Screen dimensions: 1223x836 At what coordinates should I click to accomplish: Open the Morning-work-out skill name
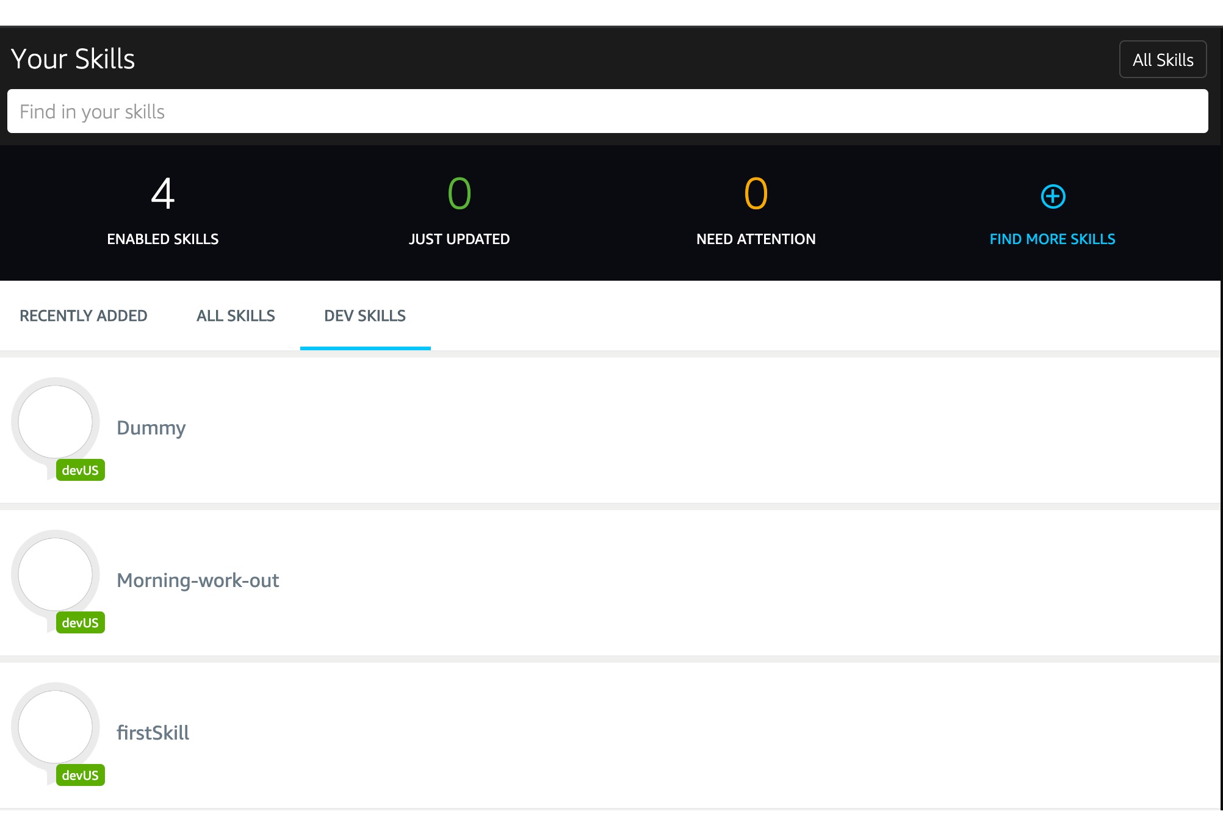point(198,580)
